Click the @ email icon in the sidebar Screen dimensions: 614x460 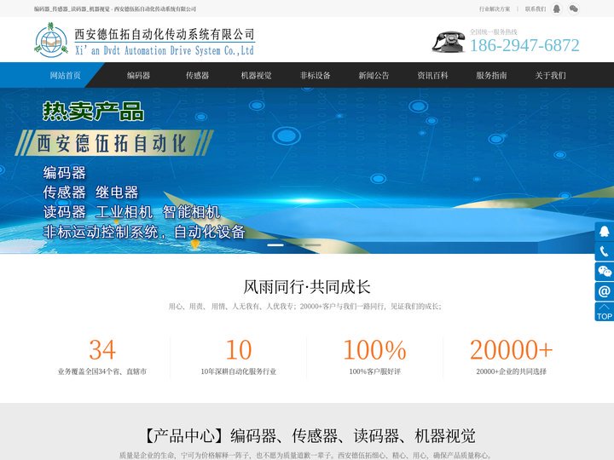click(605, 291)
